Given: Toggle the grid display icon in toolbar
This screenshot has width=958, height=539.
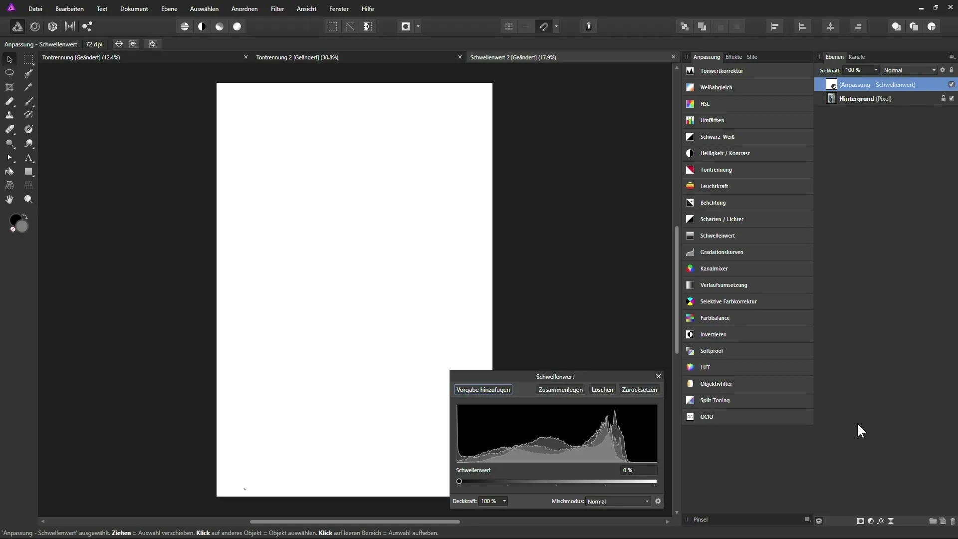Looking at the screenshot, I should coord(509,26).
